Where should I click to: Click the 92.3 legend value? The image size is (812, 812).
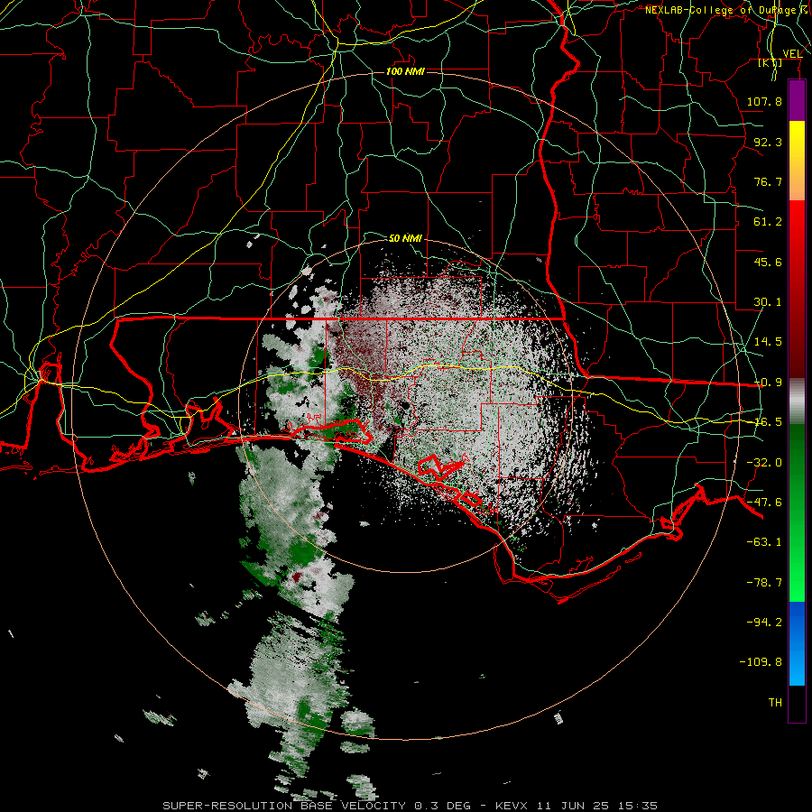click(768, 142)
